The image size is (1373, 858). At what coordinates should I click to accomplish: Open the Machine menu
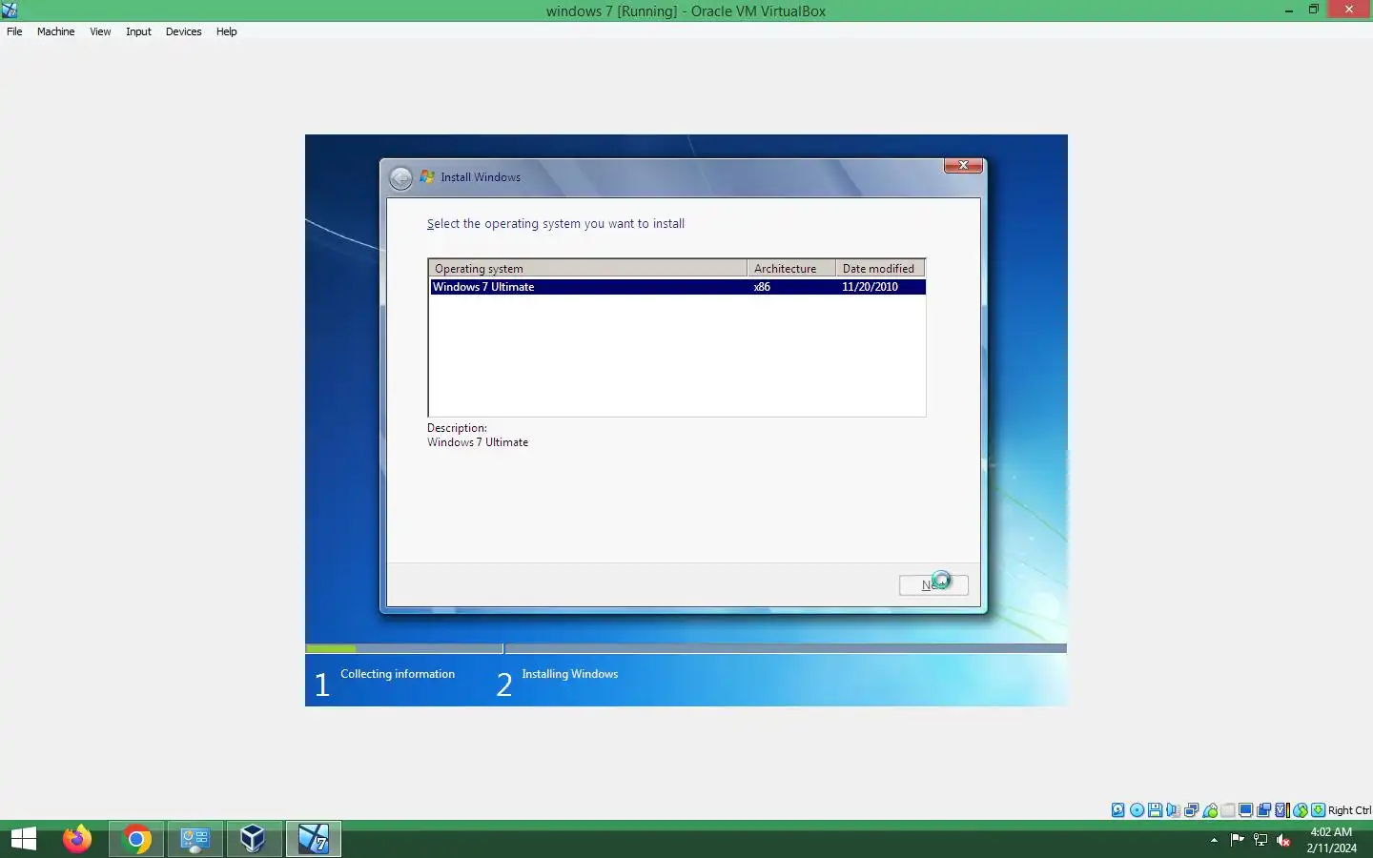pyautogui.click(x=55, y=31)
